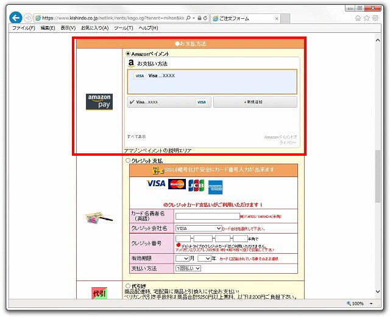Open address bar autocomplete dropdown arrow
The width and height of the screenshot is (390, 317).
click(x=194, y=18)
